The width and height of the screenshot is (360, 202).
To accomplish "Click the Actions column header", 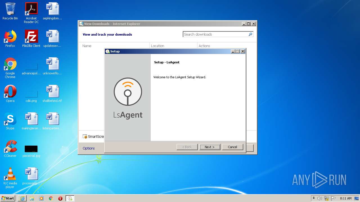I will tap(204, 46).
